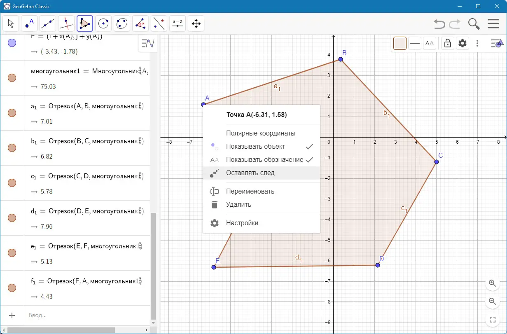Select the Perpendicular Line tool

[66, 24]
